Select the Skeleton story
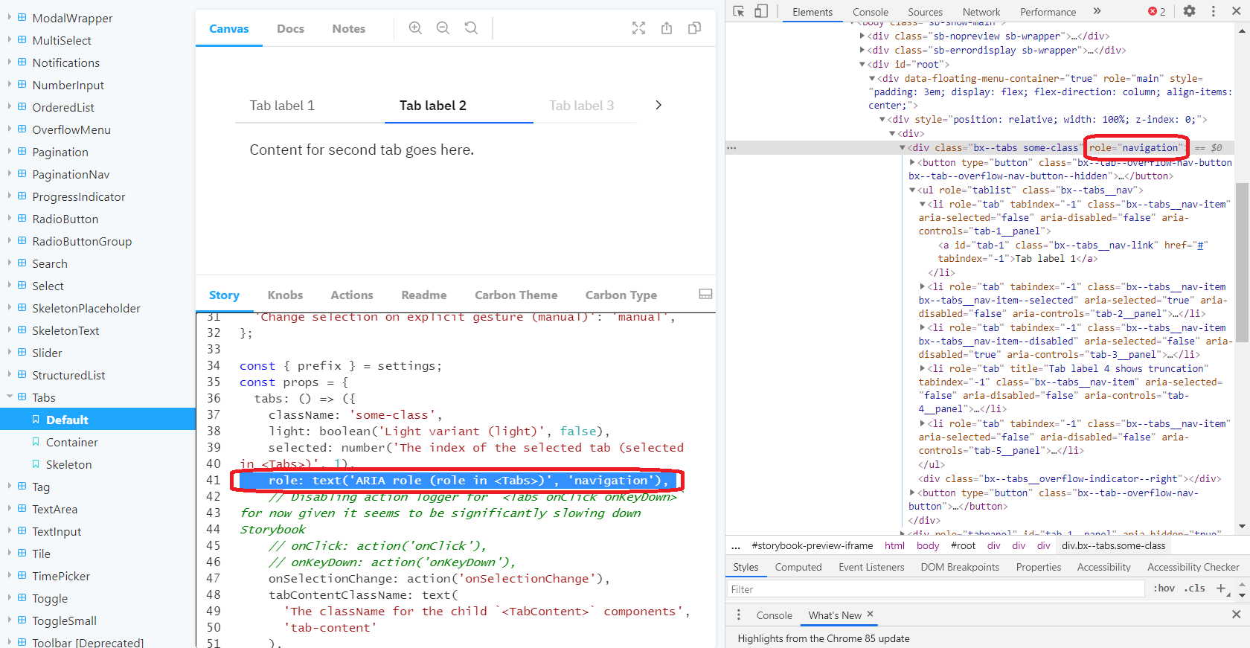The width and height of the screenshot is (1250, 648). click(69, 464)
